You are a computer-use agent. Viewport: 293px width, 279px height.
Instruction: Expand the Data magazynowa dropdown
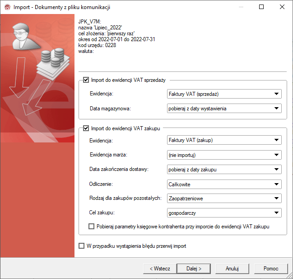point(224,109)
